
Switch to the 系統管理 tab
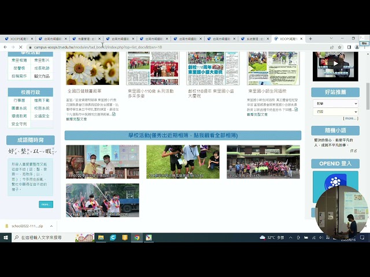(x=254, y=39)
